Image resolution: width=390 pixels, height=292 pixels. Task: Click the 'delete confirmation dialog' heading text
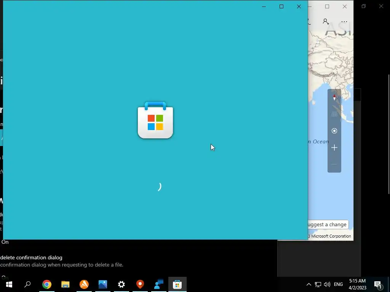coord(31,257)
